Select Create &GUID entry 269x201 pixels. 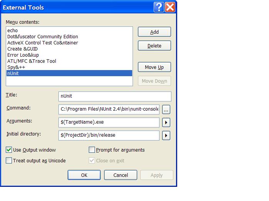(69, 49)
